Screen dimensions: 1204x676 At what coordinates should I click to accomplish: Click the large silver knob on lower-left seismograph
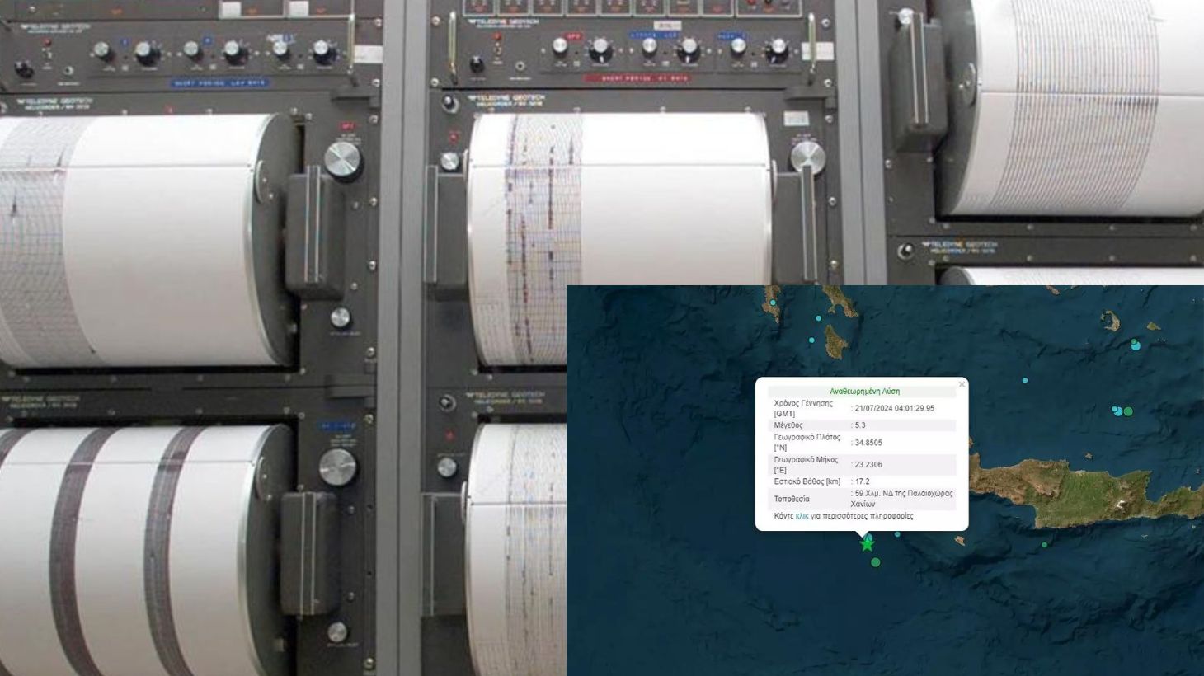tap(336, 467)
